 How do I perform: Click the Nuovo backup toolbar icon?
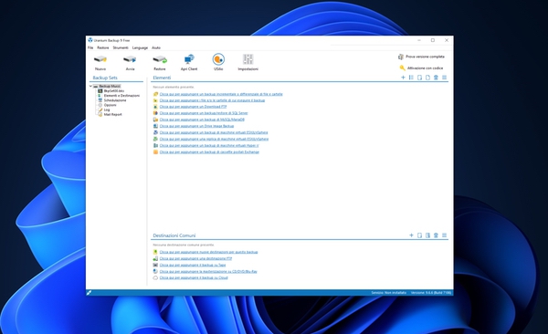(100, 59)
